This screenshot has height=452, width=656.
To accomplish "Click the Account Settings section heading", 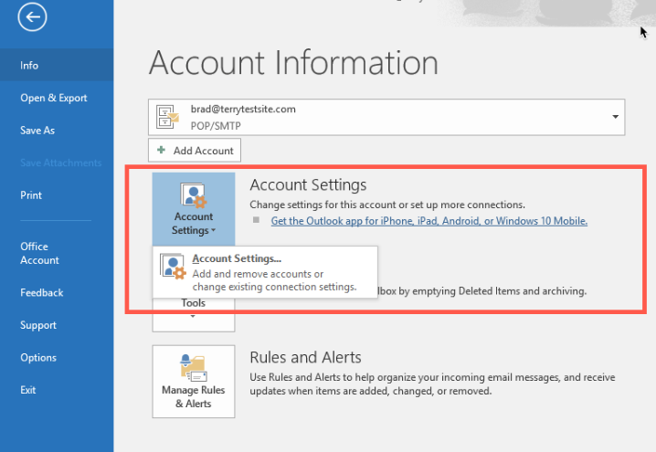I will tap(308, 184).
